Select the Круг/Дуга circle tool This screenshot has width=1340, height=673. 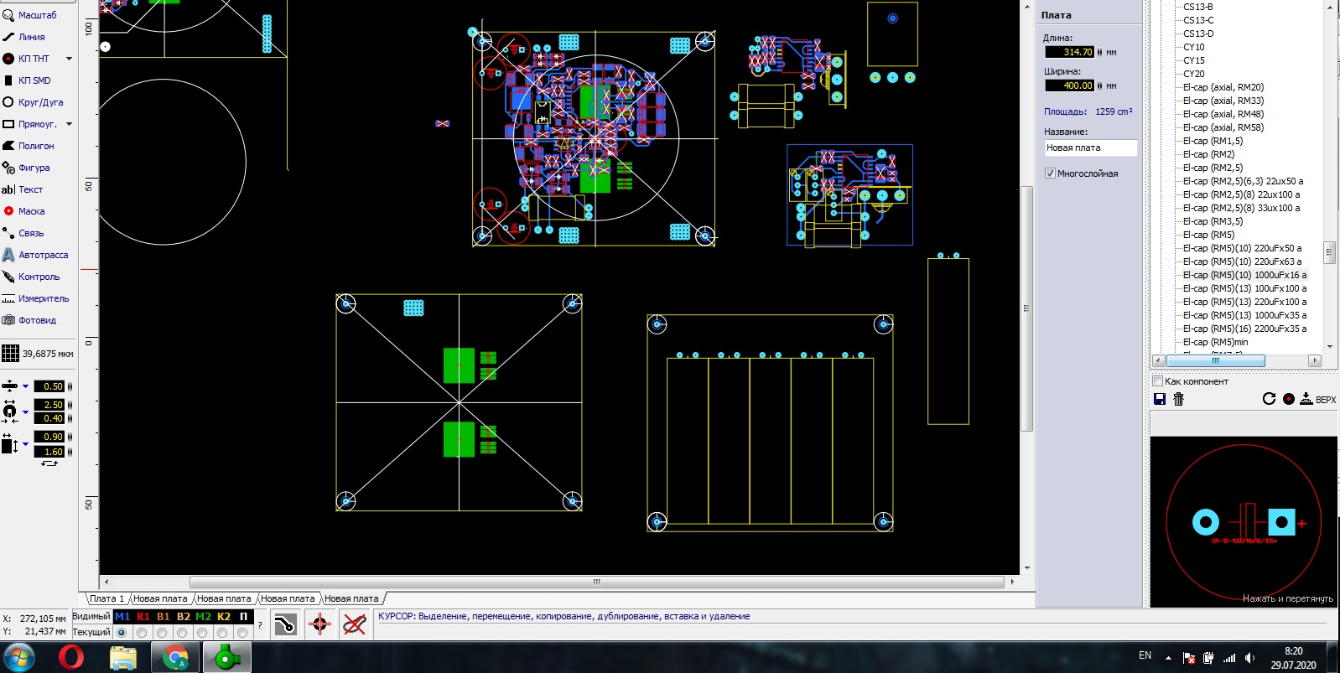(x=34, y=102)
